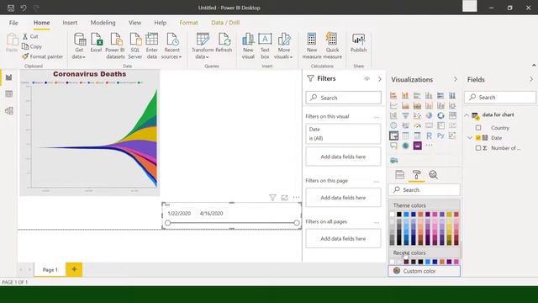538x303 pixels.
Task: Switch to the Insert tab
Action: [70, 23]
